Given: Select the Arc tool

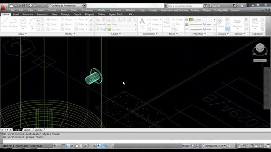Looking at the screenshot, I should pos(32,23).
